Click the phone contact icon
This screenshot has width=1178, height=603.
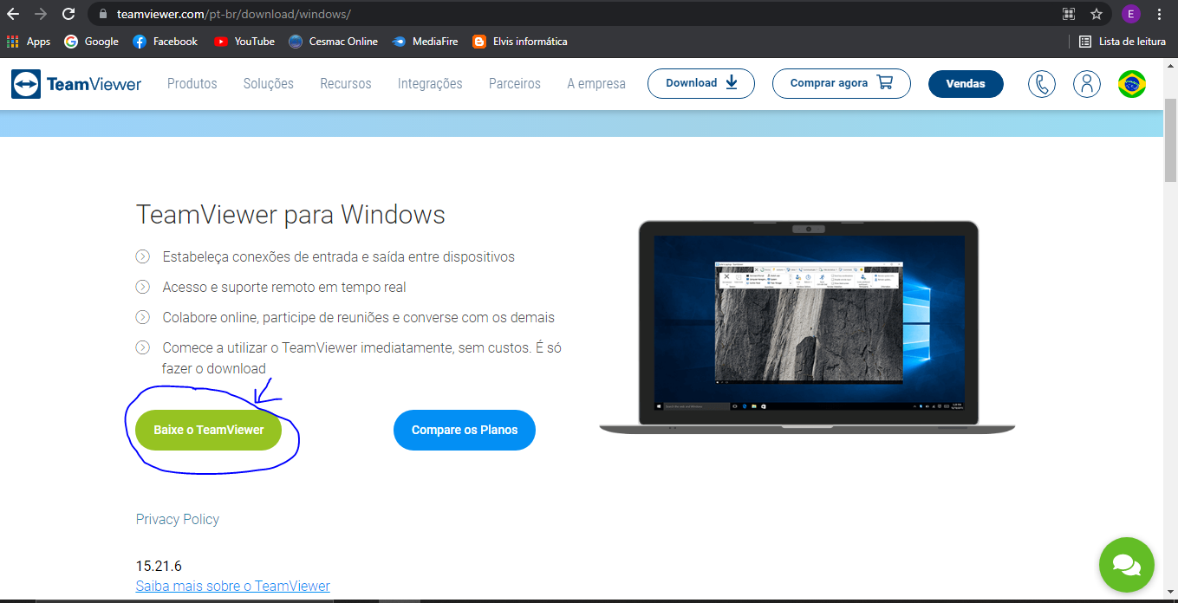1042,84
